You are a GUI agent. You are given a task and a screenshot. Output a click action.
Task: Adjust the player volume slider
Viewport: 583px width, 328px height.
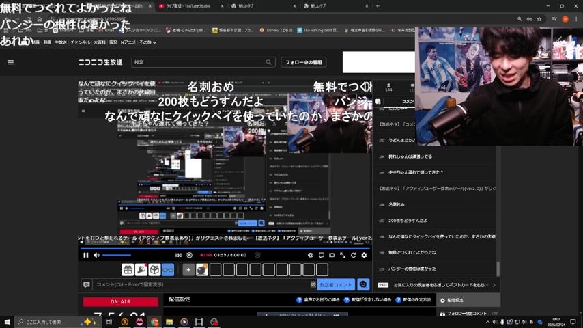[117, 255]
